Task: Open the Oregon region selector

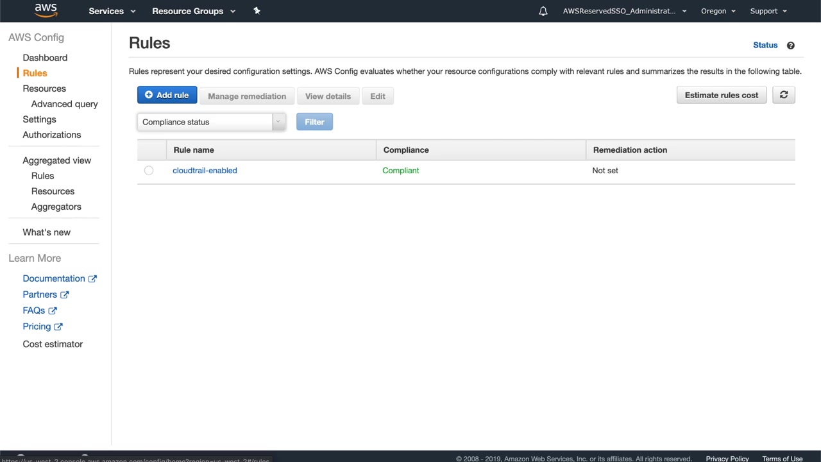Action: click(718, 11)
